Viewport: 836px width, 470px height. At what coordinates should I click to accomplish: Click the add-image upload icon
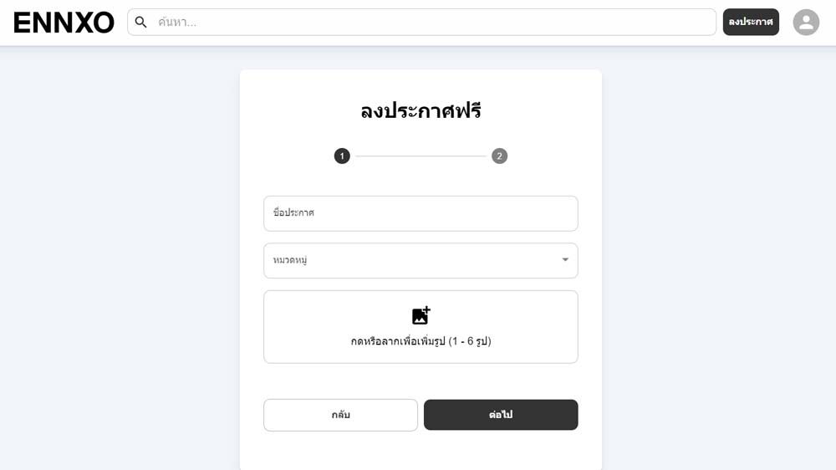pos(421,315)
